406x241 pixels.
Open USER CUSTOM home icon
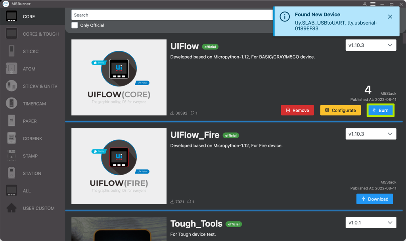[x=11, y=208]
